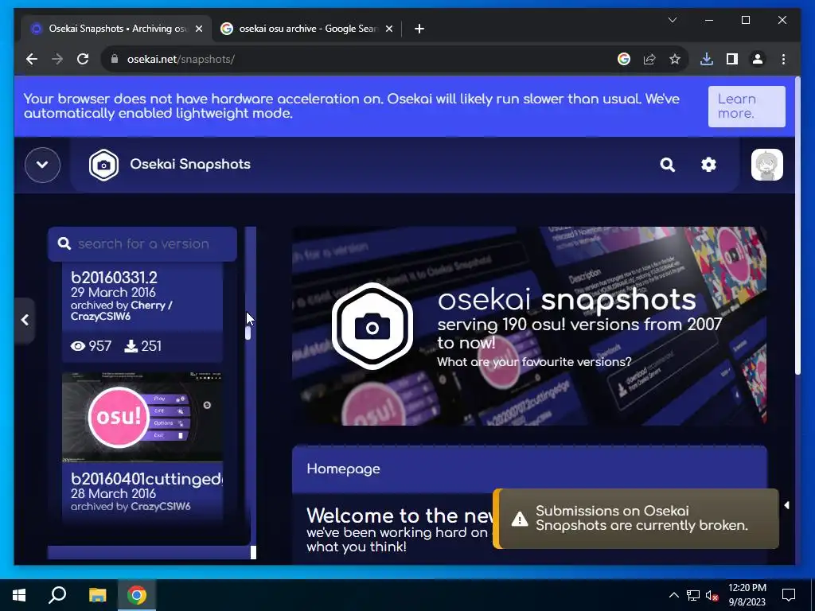The image size is (815, 611).
Task: Open Chrome profile icon
Action: point(758,59)
